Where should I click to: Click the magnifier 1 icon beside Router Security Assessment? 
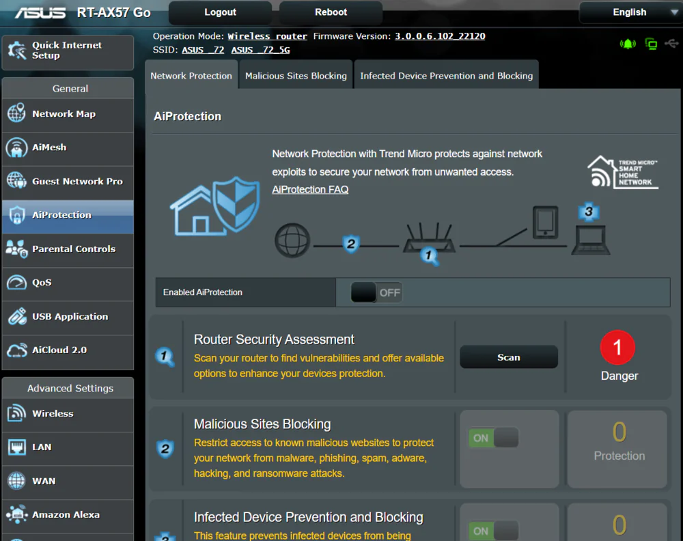tap(165, 357)
